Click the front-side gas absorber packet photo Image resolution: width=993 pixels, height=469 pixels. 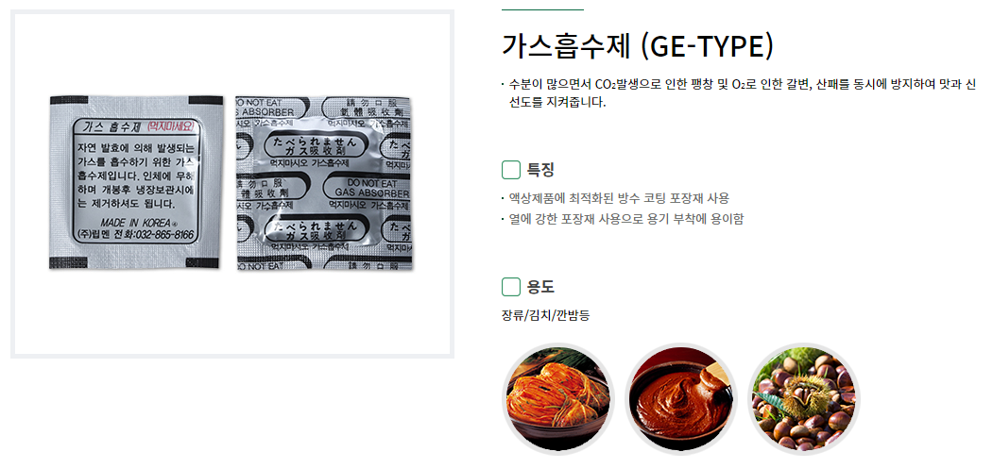[x=136, y=182]
